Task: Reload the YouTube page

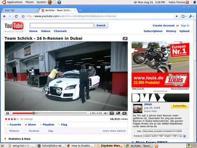Action: click(16, 16)
